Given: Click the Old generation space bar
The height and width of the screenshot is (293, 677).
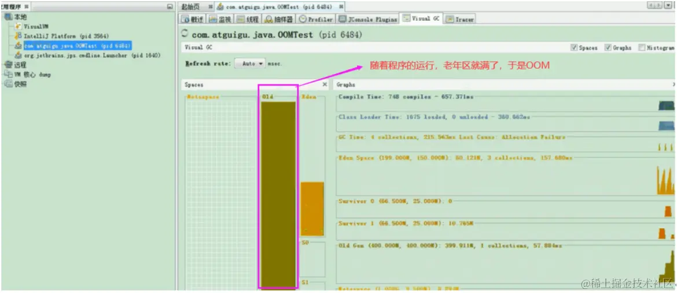Looking at the screenshot, I should pos(278,195).
